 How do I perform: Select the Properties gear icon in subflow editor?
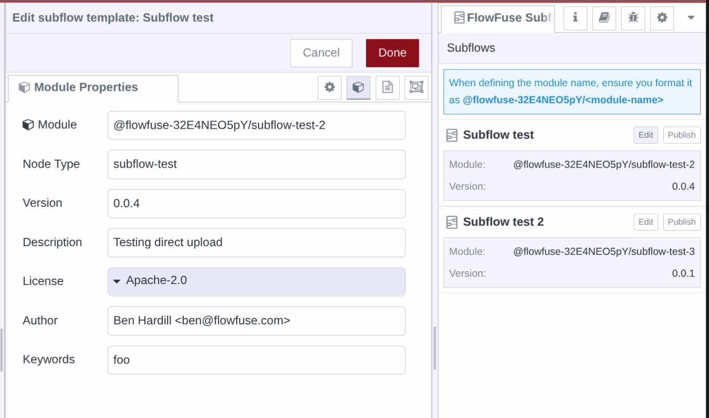tap(329, 87)
